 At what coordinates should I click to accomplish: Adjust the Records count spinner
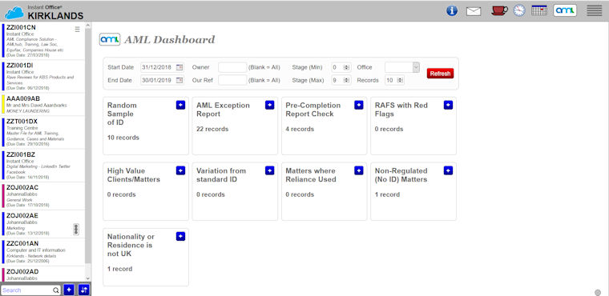pyautogui.click(x=400, y=80)
